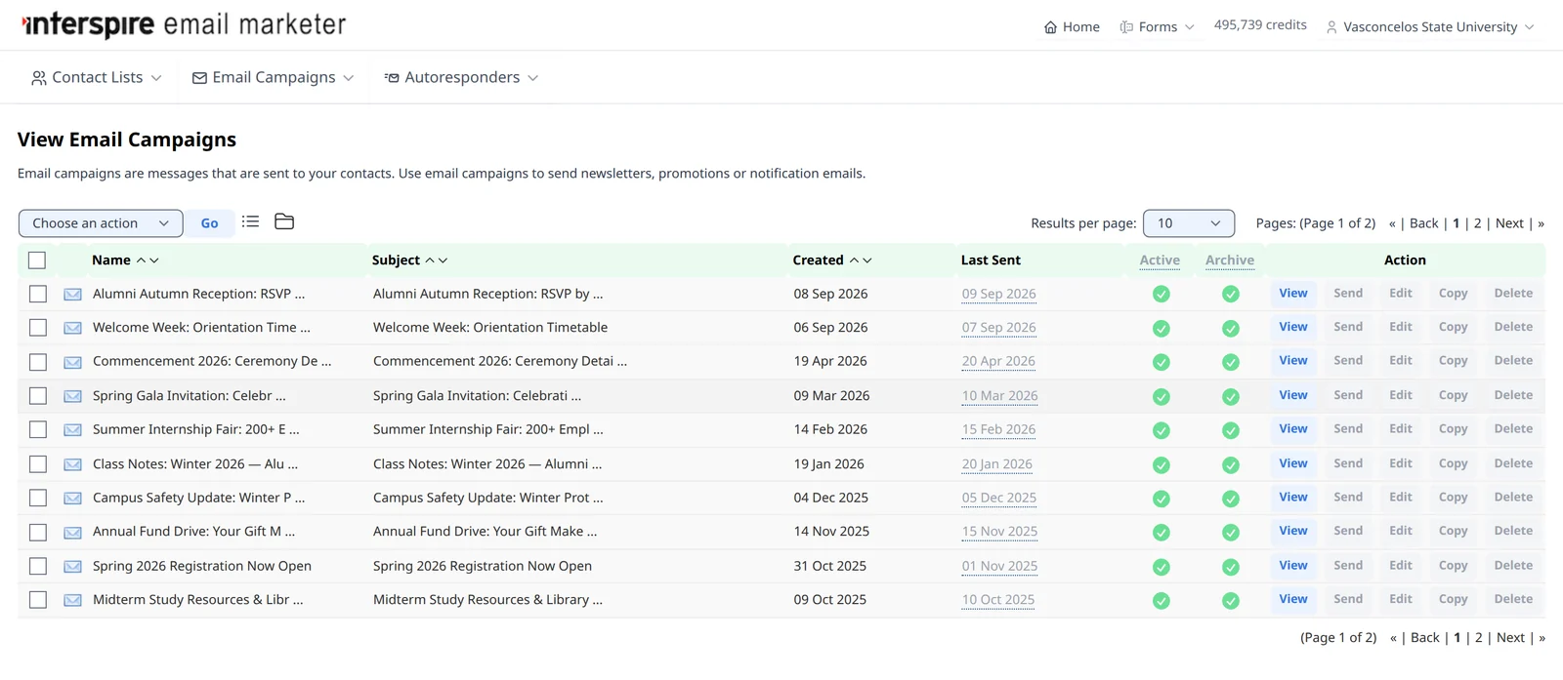1563x680 pixels.
Task: Click envelope icon for Alumni Autumn Reception row
Action: point(72,294)
